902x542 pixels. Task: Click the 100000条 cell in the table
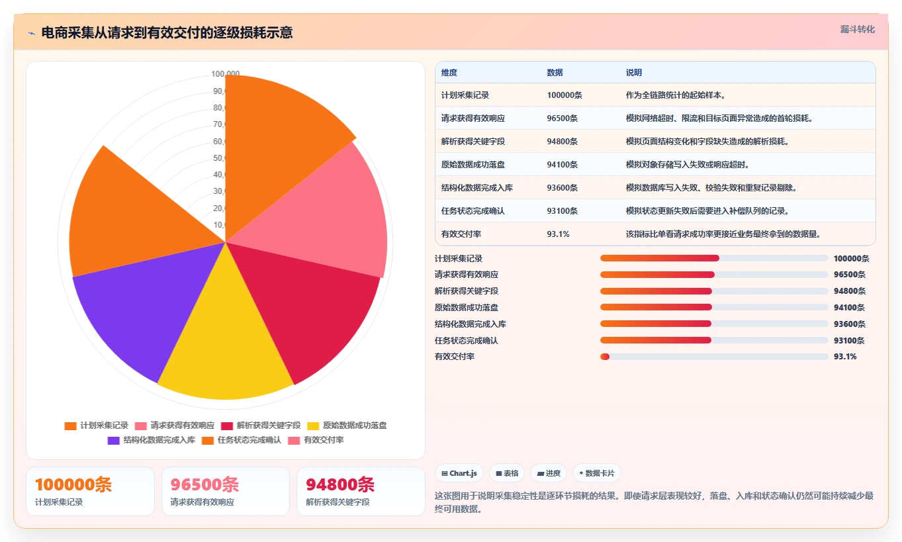[x=564, y=95]
